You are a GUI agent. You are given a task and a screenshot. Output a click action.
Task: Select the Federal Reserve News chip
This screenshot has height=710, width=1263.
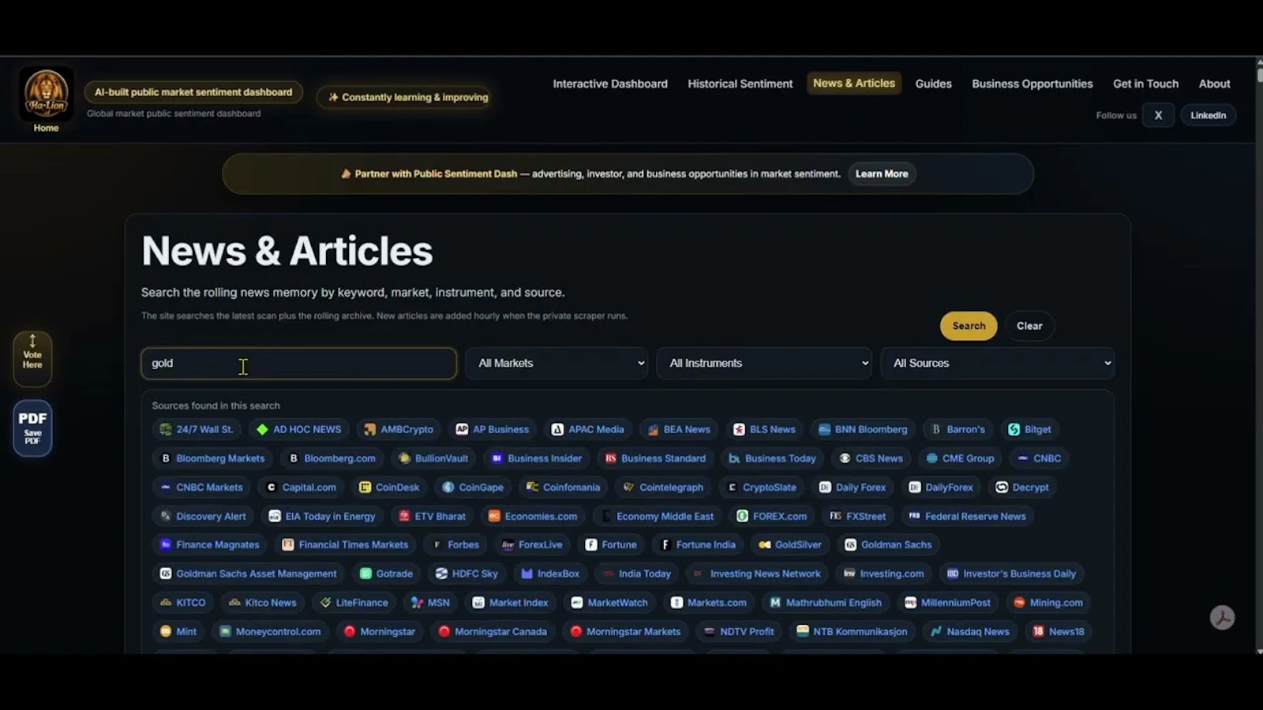tap(967, 516)
